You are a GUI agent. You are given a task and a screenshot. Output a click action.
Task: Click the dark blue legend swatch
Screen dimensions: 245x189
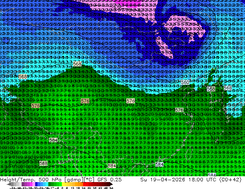click(36, 184)
